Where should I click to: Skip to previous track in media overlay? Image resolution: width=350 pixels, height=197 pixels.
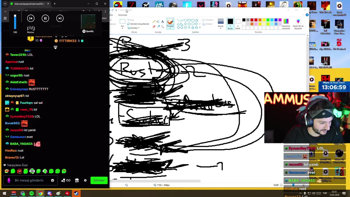31,18
